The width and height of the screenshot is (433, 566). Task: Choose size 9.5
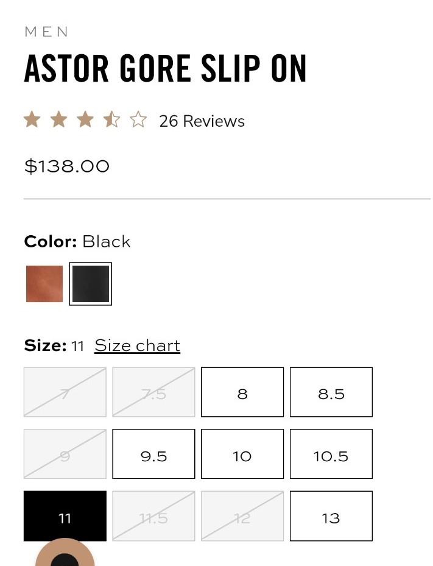tap(153, 454)
